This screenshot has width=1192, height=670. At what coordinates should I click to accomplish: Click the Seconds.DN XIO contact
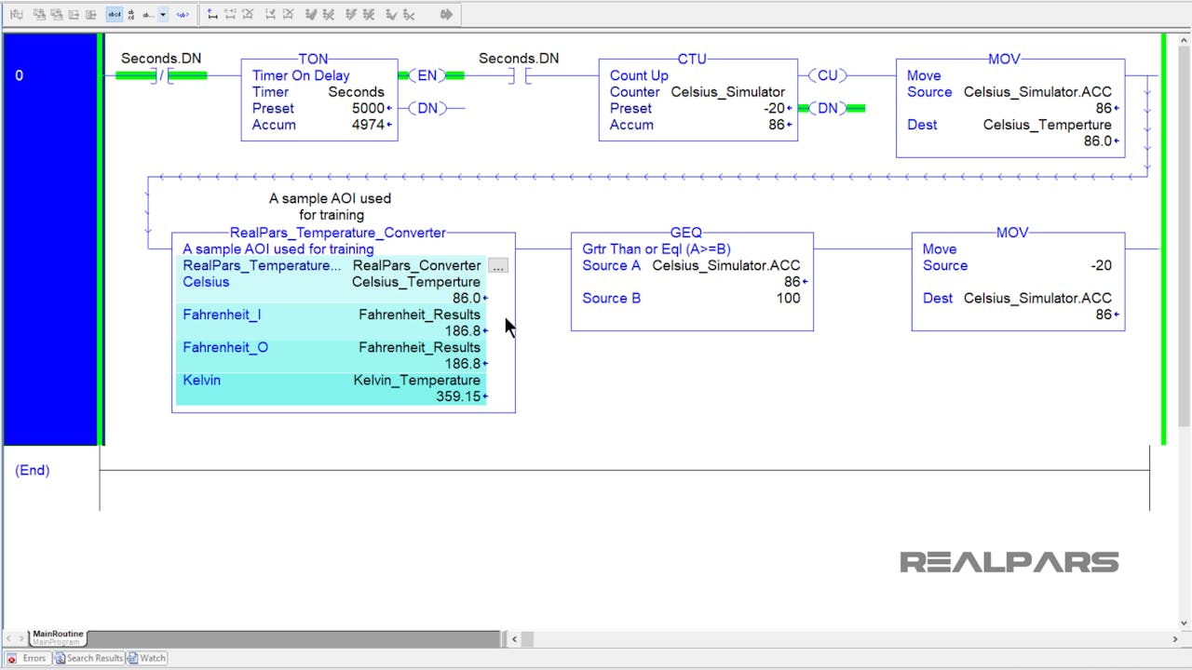[161, 75]
